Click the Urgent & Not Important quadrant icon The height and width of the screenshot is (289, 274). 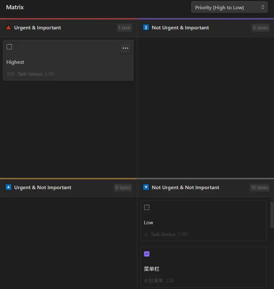click(x=9, y=187)
